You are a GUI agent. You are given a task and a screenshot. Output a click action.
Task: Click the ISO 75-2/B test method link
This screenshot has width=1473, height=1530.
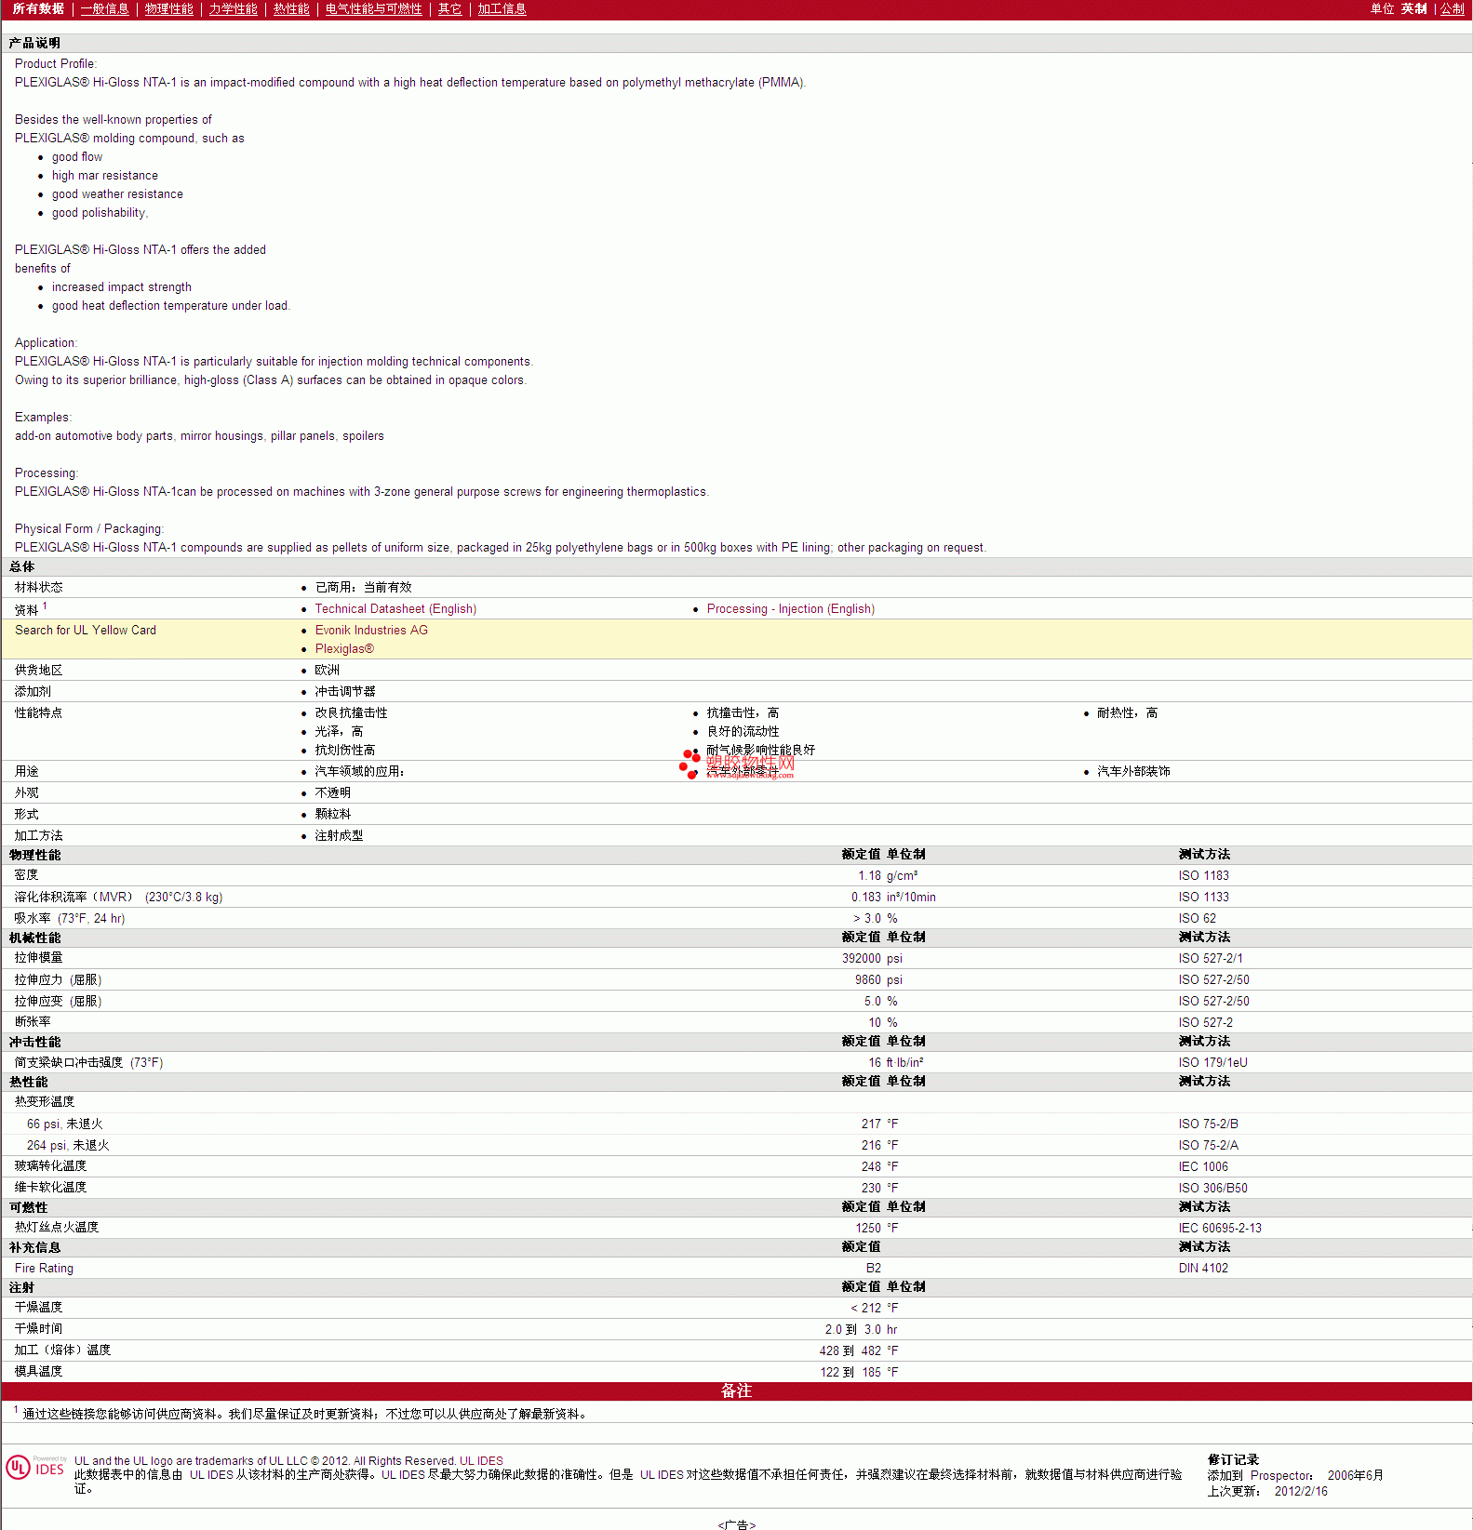1209,1124
